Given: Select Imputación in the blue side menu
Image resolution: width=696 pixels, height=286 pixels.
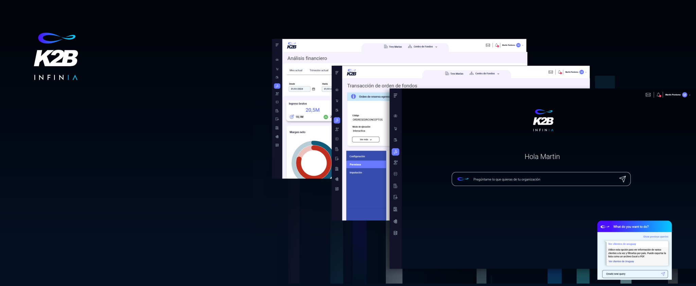Looking at the screenshot, I should [356, 173].
